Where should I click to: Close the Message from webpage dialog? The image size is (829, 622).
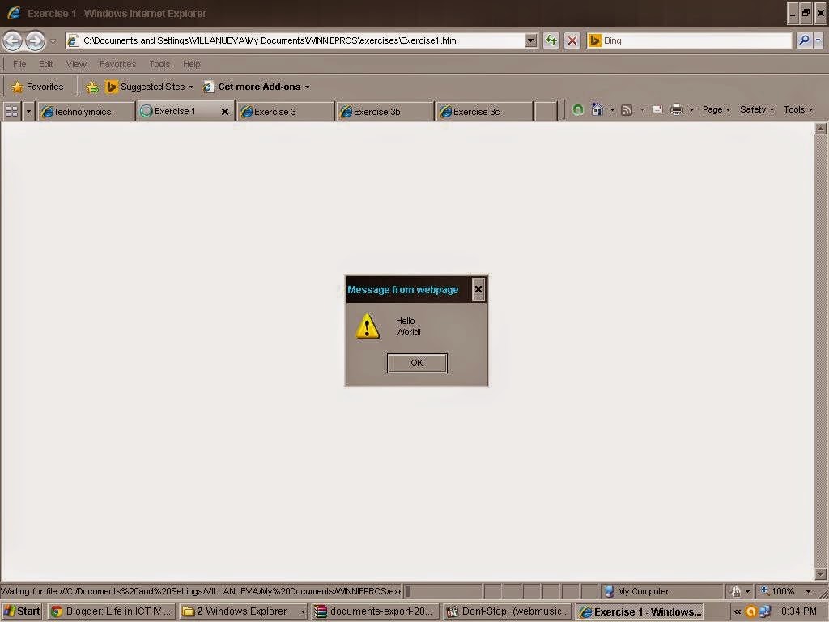(x=478, y=289)
